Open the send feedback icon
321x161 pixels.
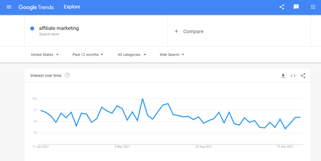pos(296,7)
